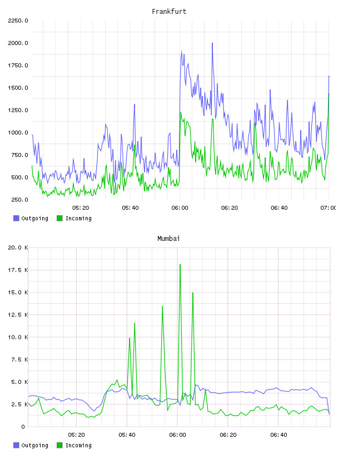Screen dimensions: 338x454
Task: Click the 06:20 time label in Frankfurt chart
Action: click(x=230, y=208)
